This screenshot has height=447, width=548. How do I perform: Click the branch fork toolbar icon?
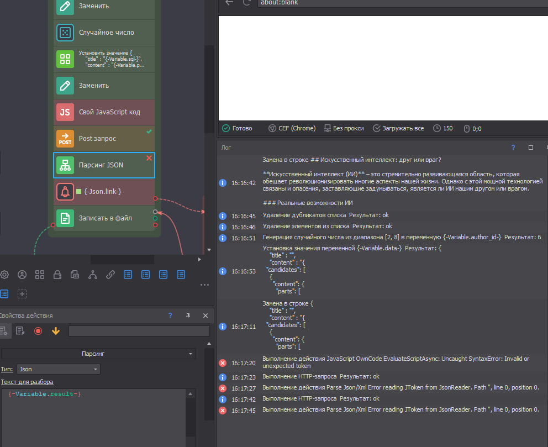coord(93,275)
